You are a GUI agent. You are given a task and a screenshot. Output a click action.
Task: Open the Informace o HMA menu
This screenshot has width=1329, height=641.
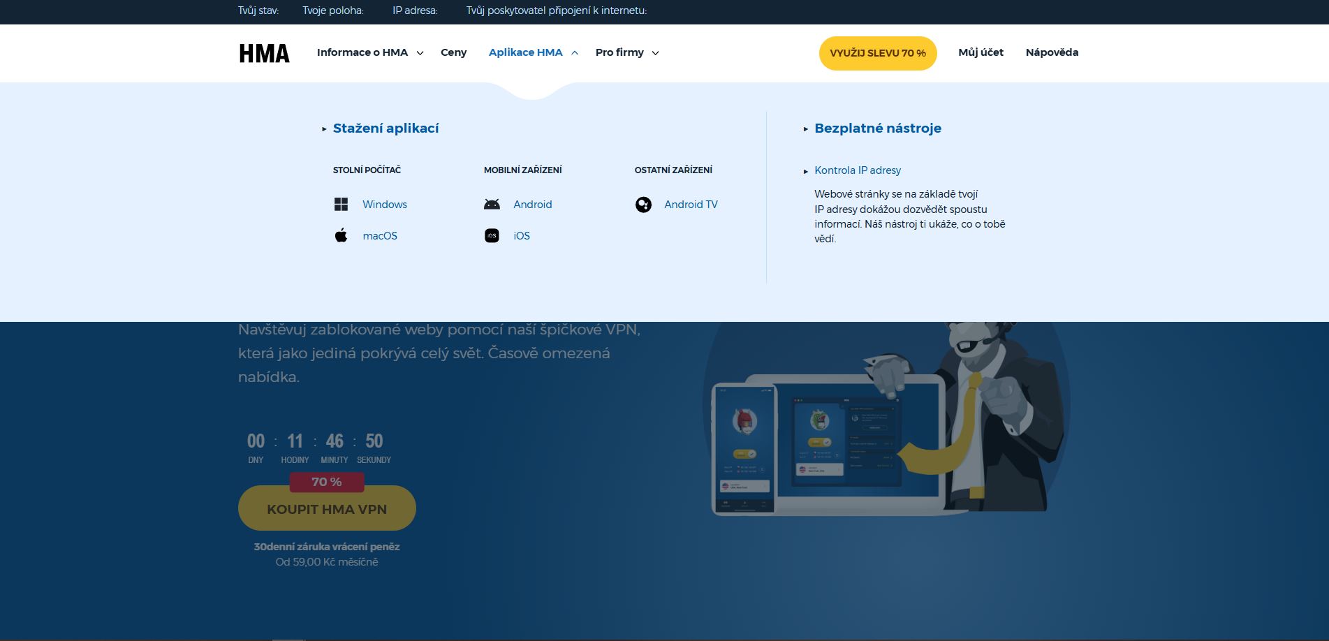point(362,52)
